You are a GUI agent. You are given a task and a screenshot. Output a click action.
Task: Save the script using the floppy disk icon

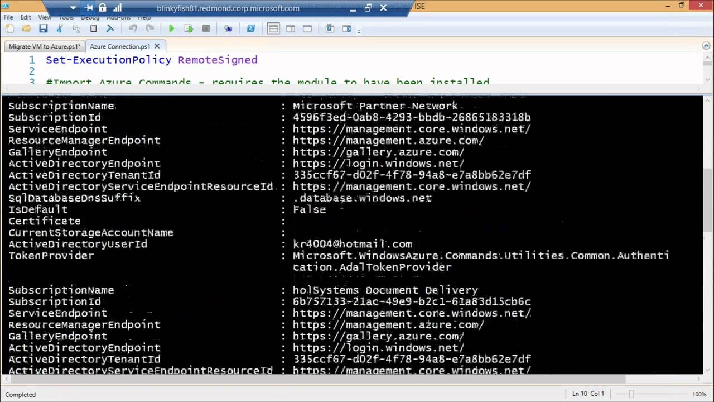43,28
